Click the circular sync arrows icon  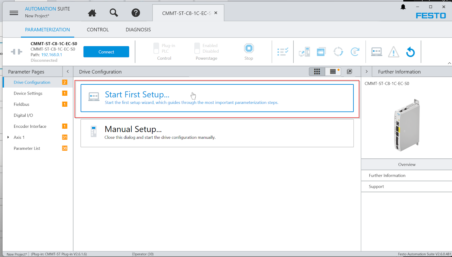coord(338,52)
